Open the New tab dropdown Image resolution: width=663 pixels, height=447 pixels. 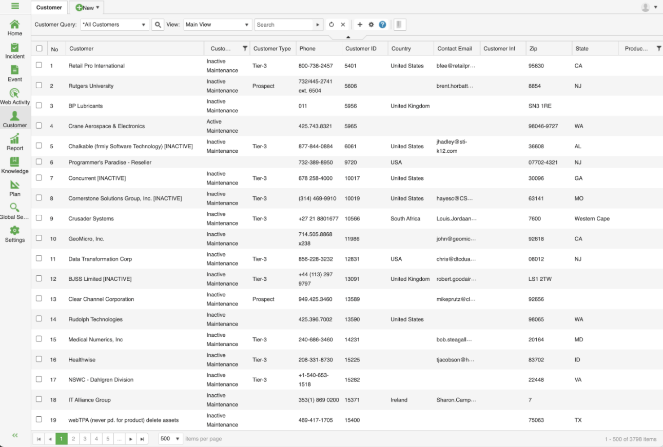click(x=87, y=8)
